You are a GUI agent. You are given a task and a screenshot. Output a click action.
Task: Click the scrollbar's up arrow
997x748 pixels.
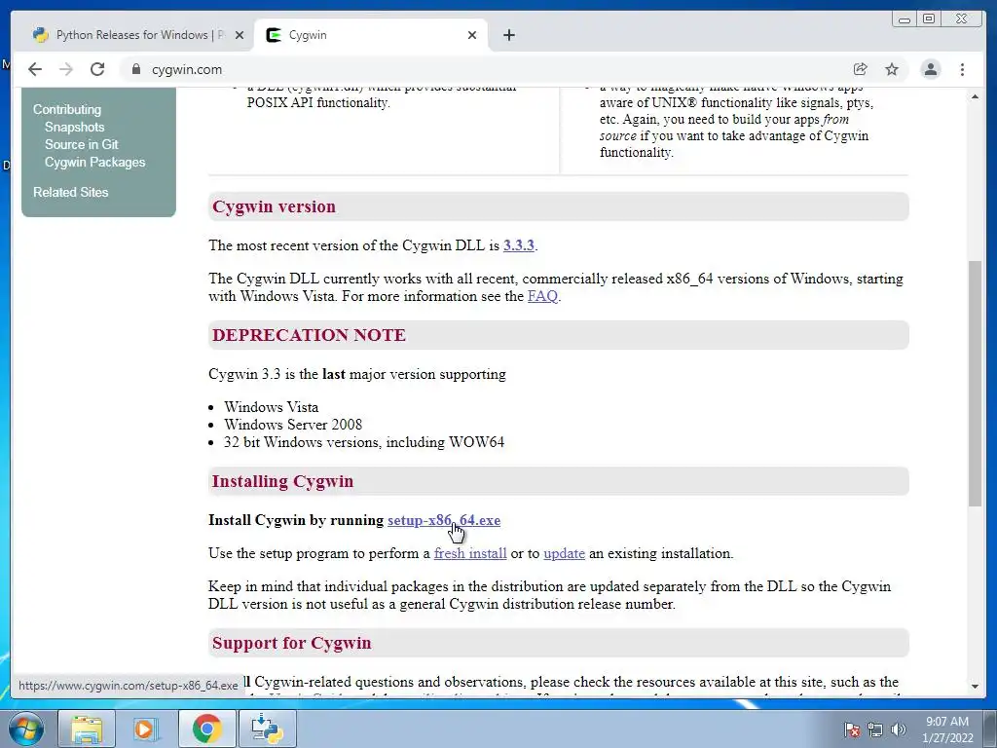(x=975, y=96)
